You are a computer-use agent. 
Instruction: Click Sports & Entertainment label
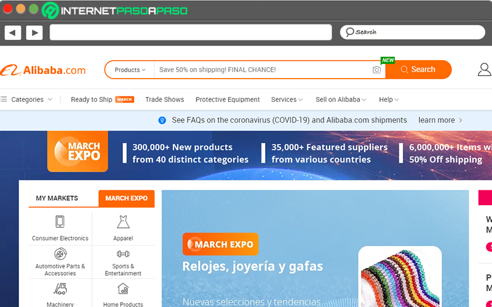coord(123,270)
